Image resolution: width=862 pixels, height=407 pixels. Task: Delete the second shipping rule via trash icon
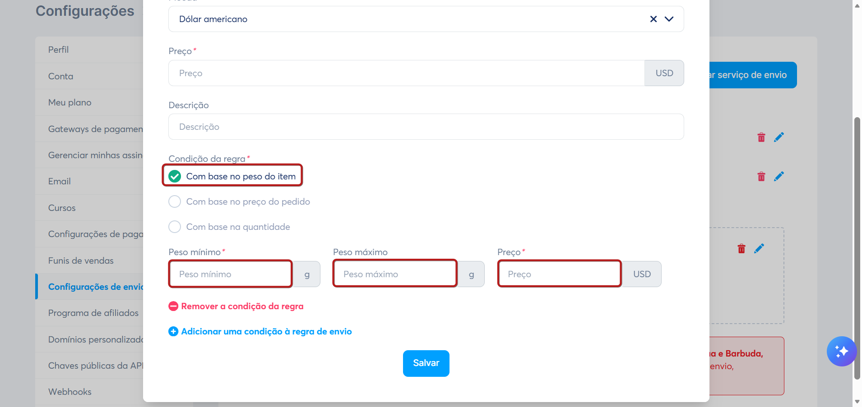tap(761, 177)
